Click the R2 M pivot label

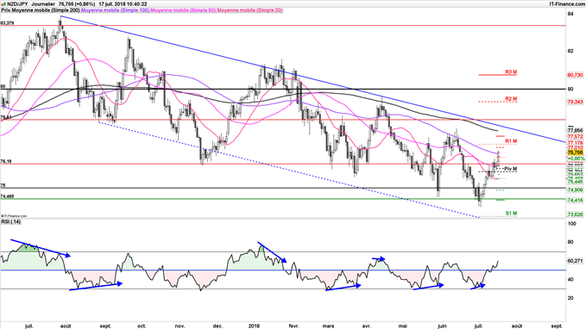511,99
